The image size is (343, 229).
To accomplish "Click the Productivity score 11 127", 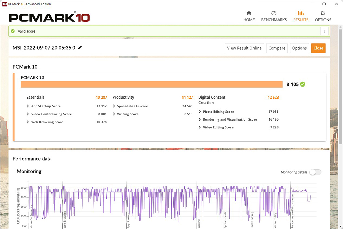I will click(x=187, y=98).
